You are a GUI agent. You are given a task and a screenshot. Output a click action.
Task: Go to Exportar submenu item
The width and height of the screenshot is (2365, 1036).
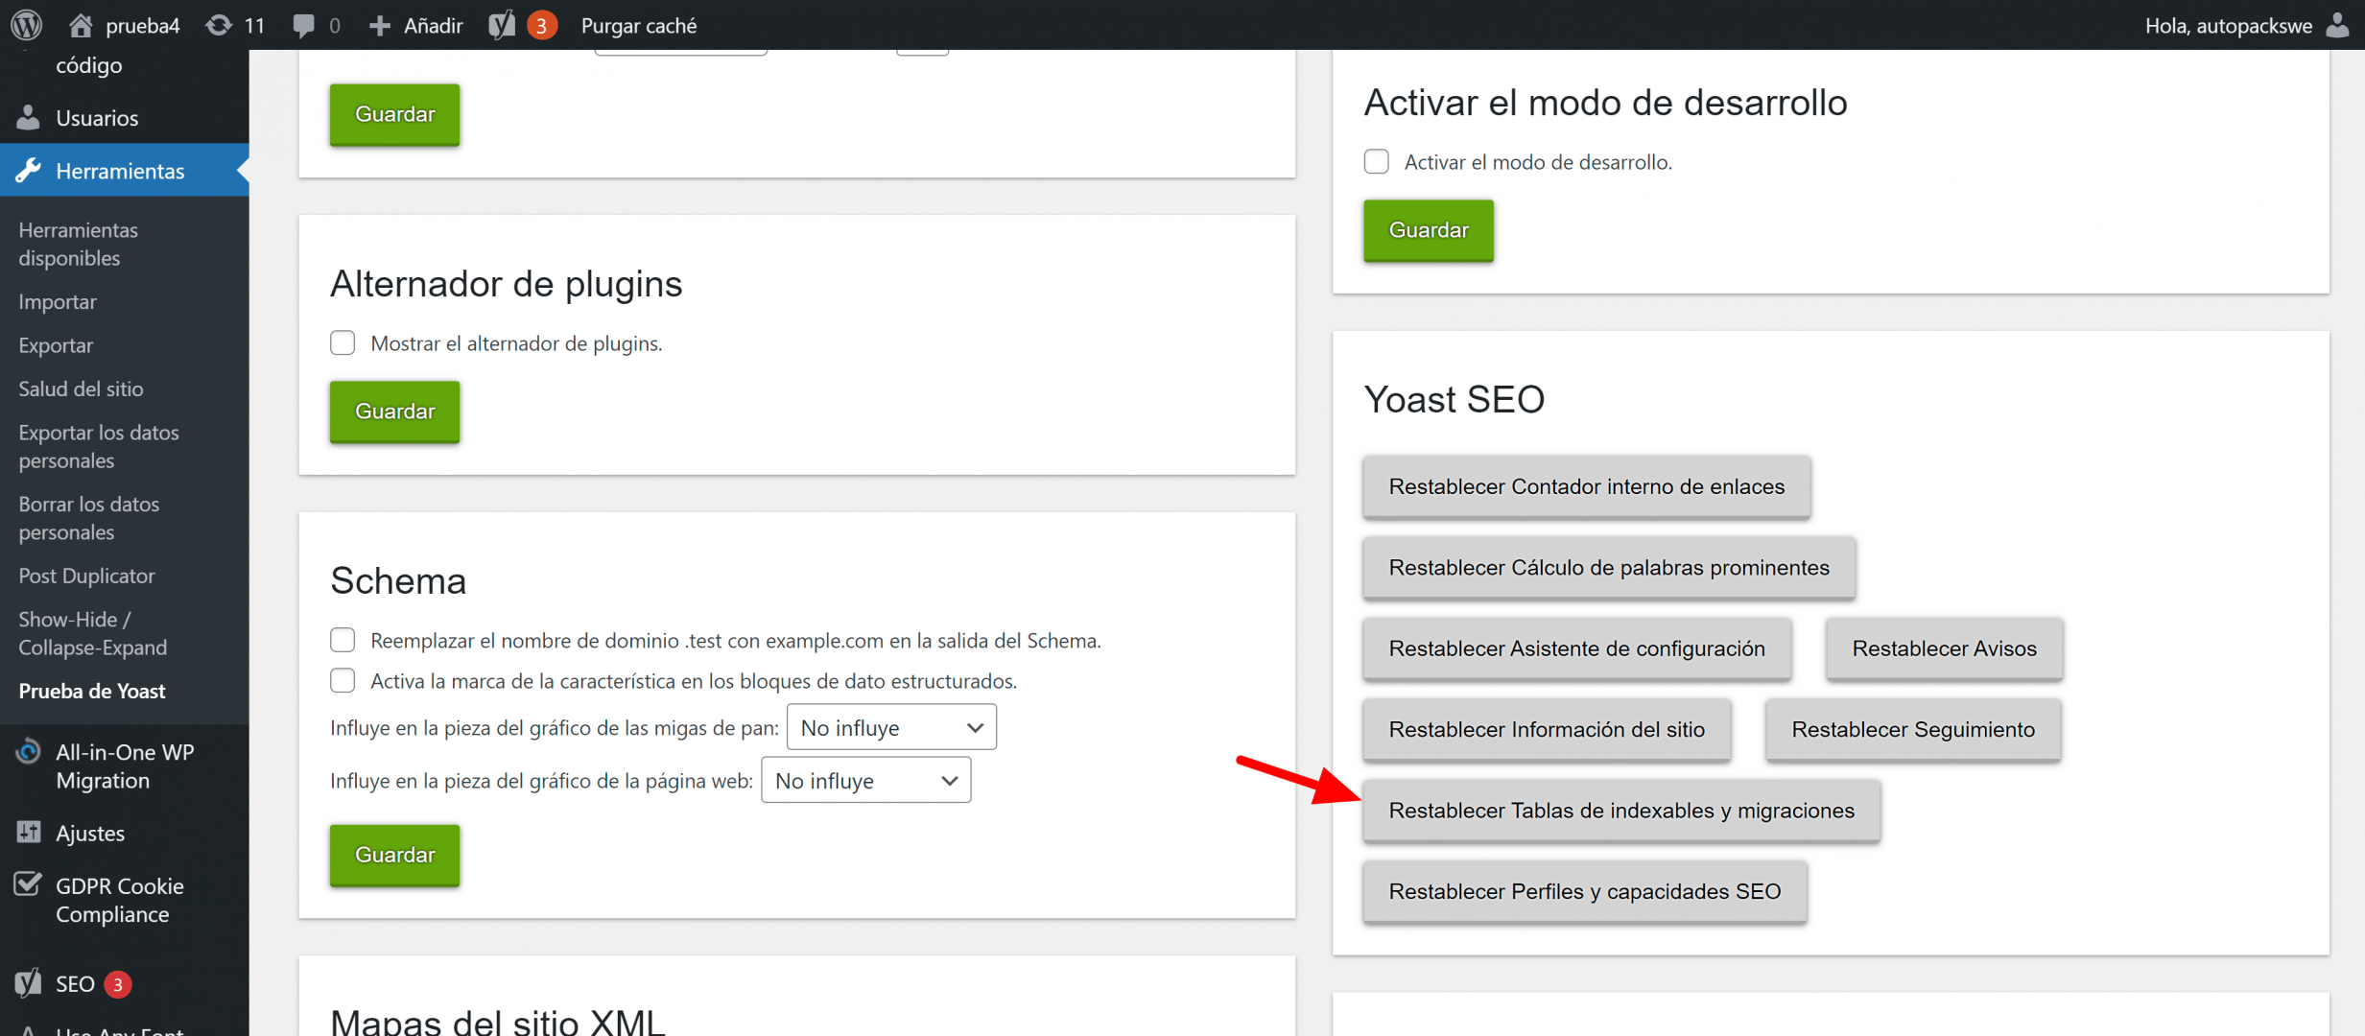point(56,344)
